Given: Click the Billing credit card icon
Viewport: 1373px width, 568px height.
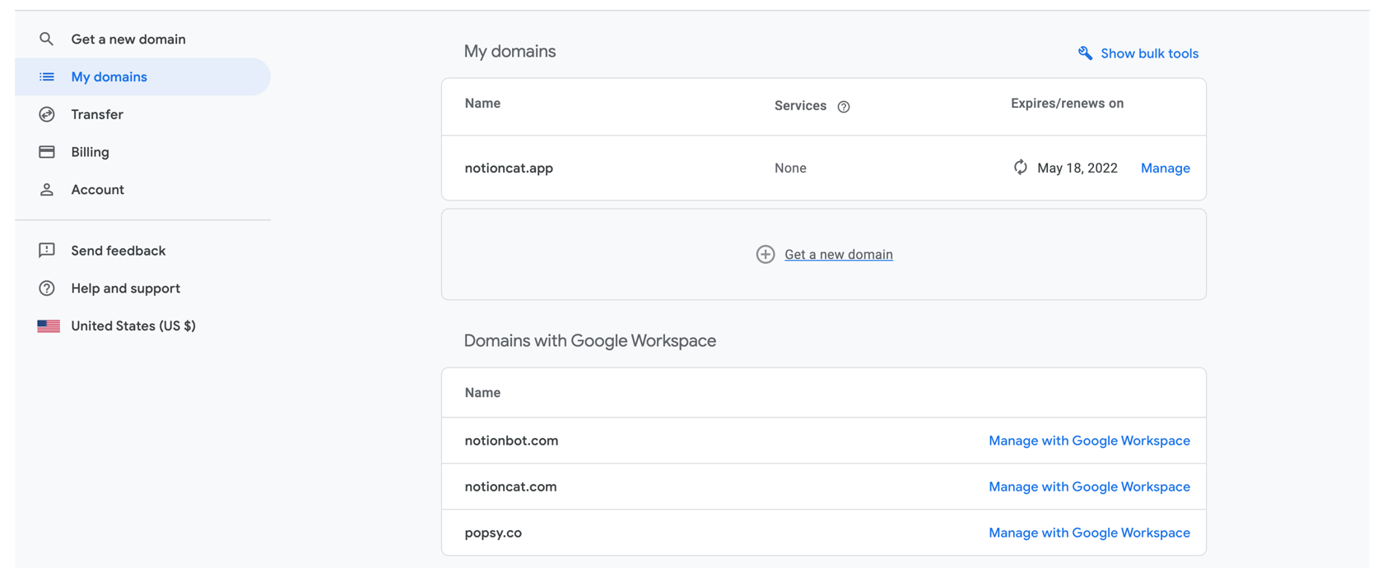Looking at the screenshot, I should pyautogui.click(x=46, y=152).
